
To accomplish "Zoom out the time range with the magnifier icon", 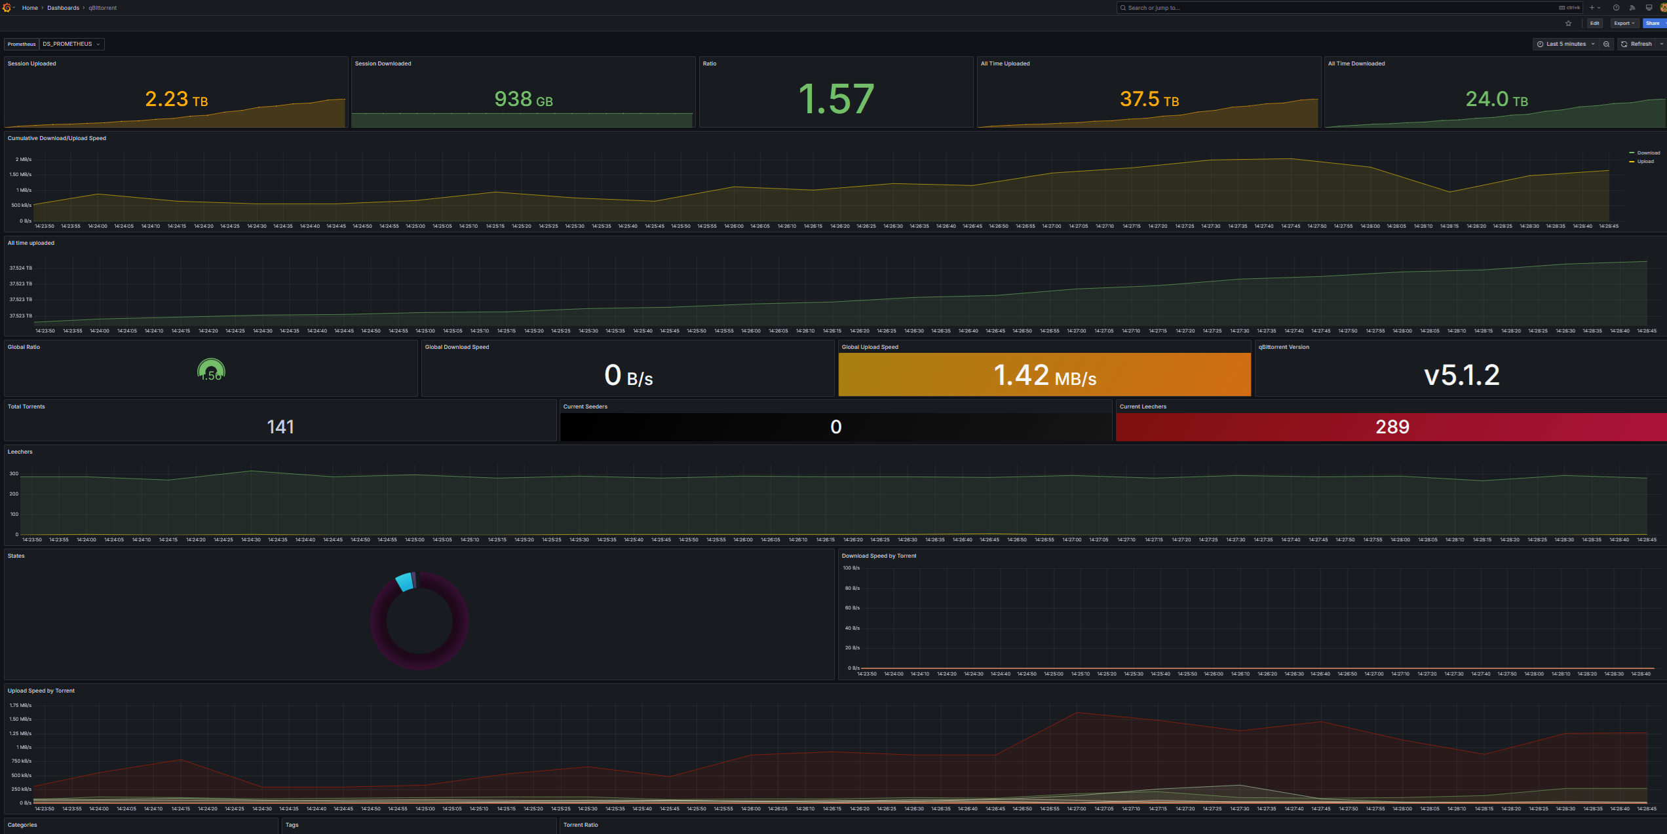I will [1607, 44].
